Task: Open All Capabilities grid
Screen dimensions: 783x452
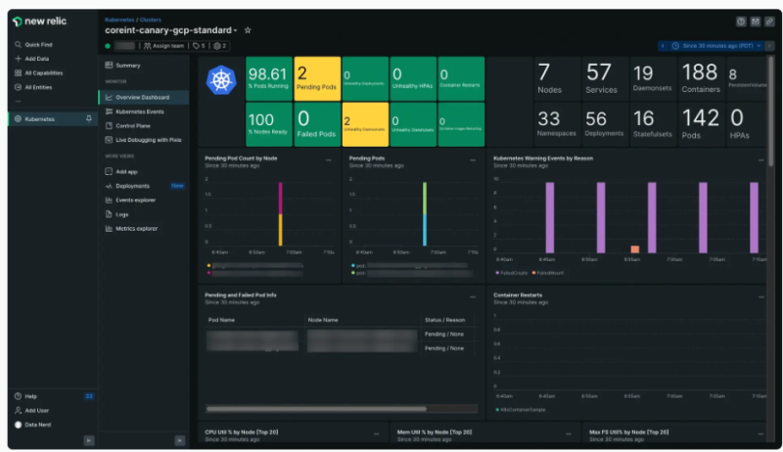Action: tap(38, 72)
